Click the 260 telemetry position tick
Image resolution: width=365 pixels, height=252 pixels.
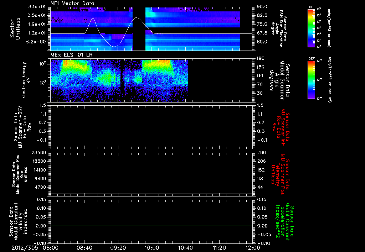tap(261, 152)
